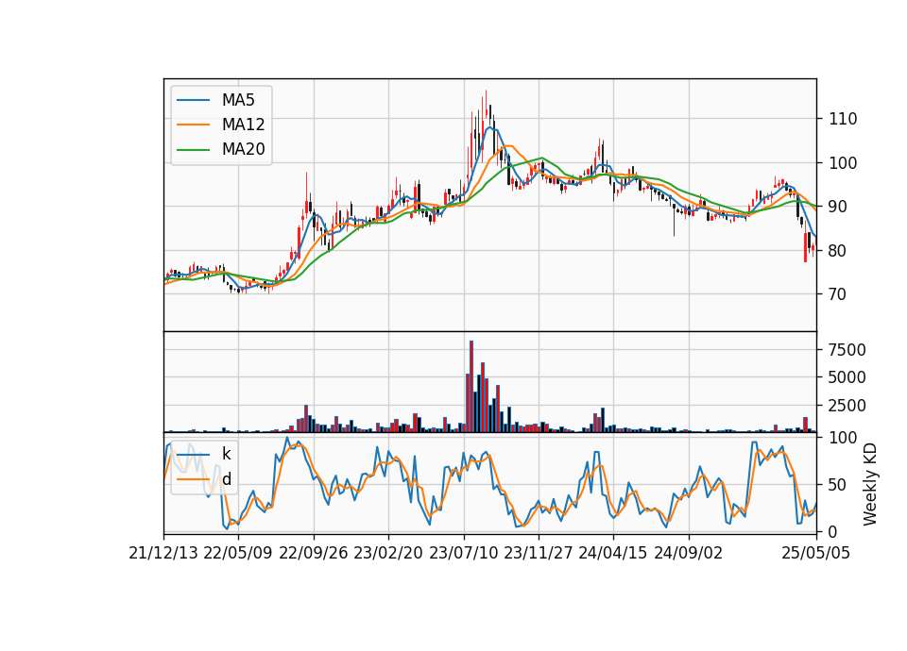Click the green MA20 legend line sample

tap(193, 150)
